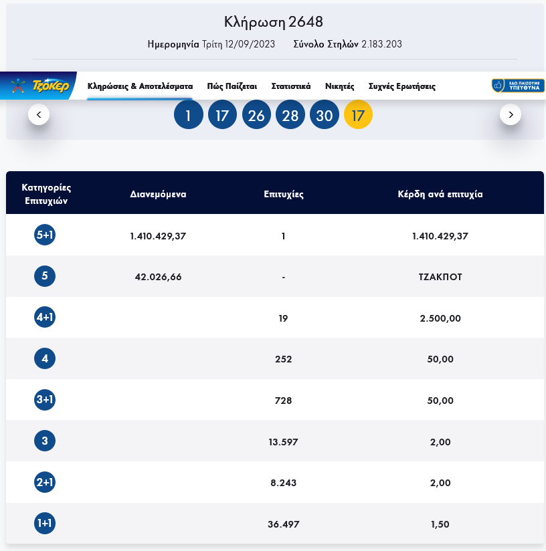The height and width of the screenshot is (551, 546).
Task: Click the 5+1 category badge
Action: pos(45,235)
